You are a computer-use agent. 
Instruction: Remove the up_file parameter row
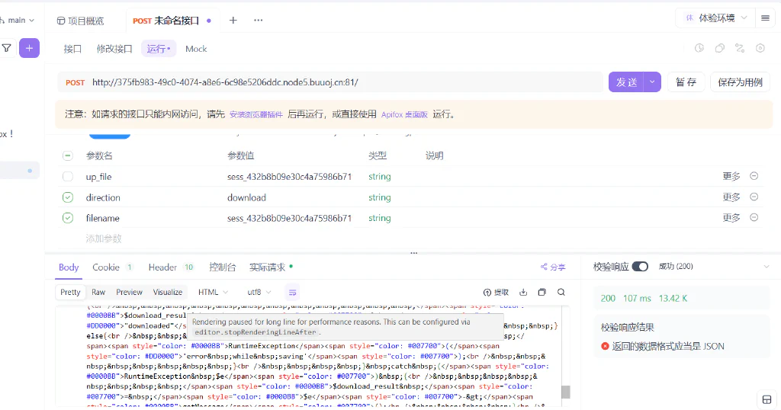754,176
